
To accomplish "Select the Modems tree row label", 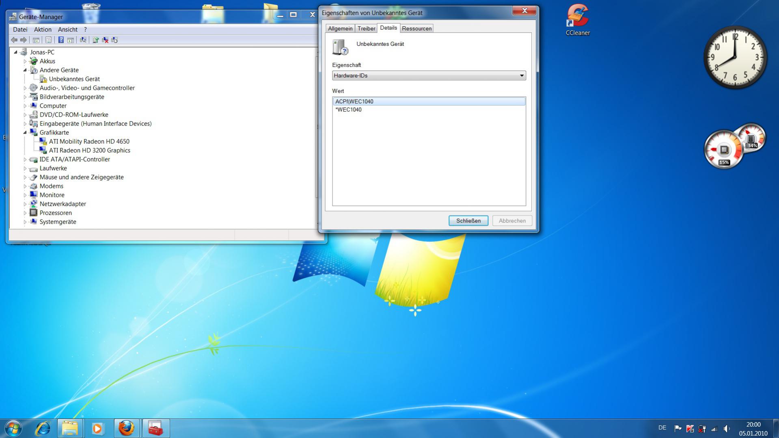I will pos(52,186).
